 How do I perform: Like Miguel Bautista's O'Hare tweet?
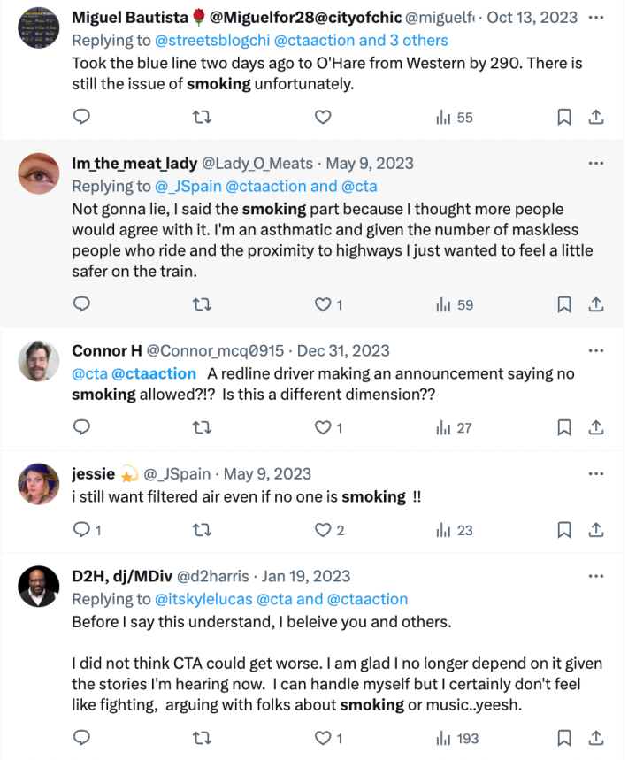point(324,117)
